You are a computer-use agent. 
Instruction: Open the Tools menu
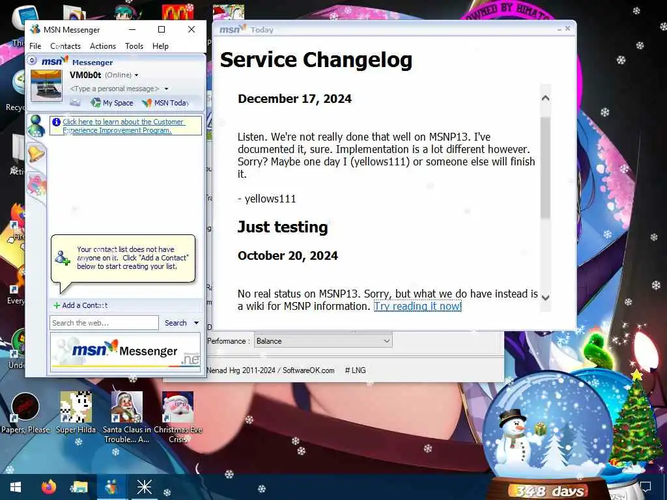(134, 46)
